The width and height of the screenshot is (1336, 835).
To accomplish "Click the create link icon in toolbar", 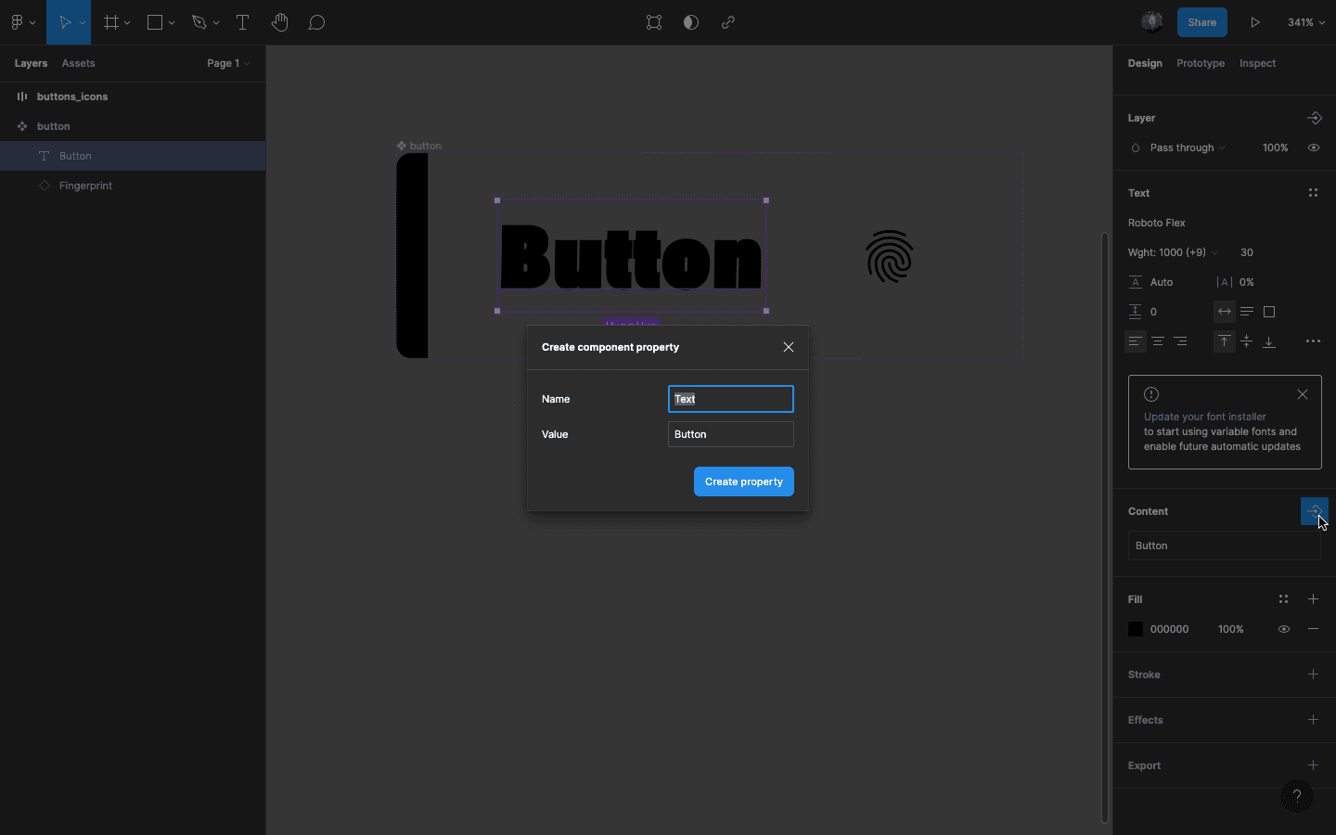I will point(728,22).
